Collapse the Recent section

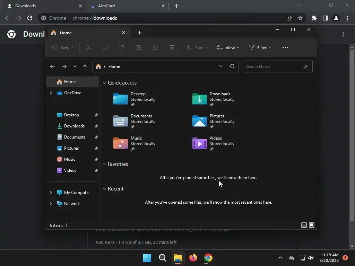click(x=104, y=189)
